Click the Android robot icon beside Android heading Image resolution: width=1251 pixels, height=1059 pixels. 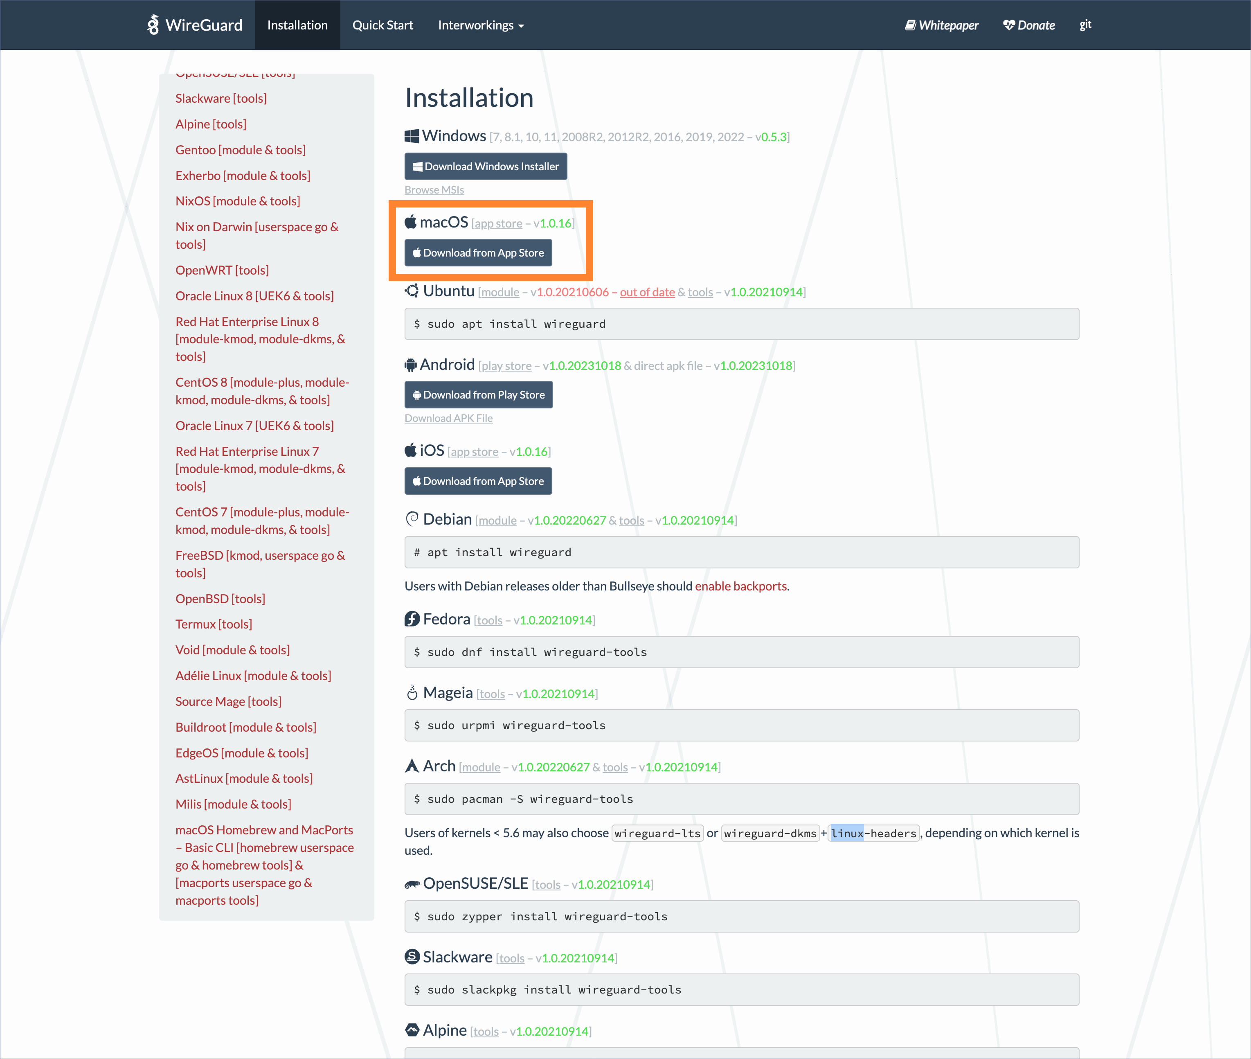click(411, 365)
